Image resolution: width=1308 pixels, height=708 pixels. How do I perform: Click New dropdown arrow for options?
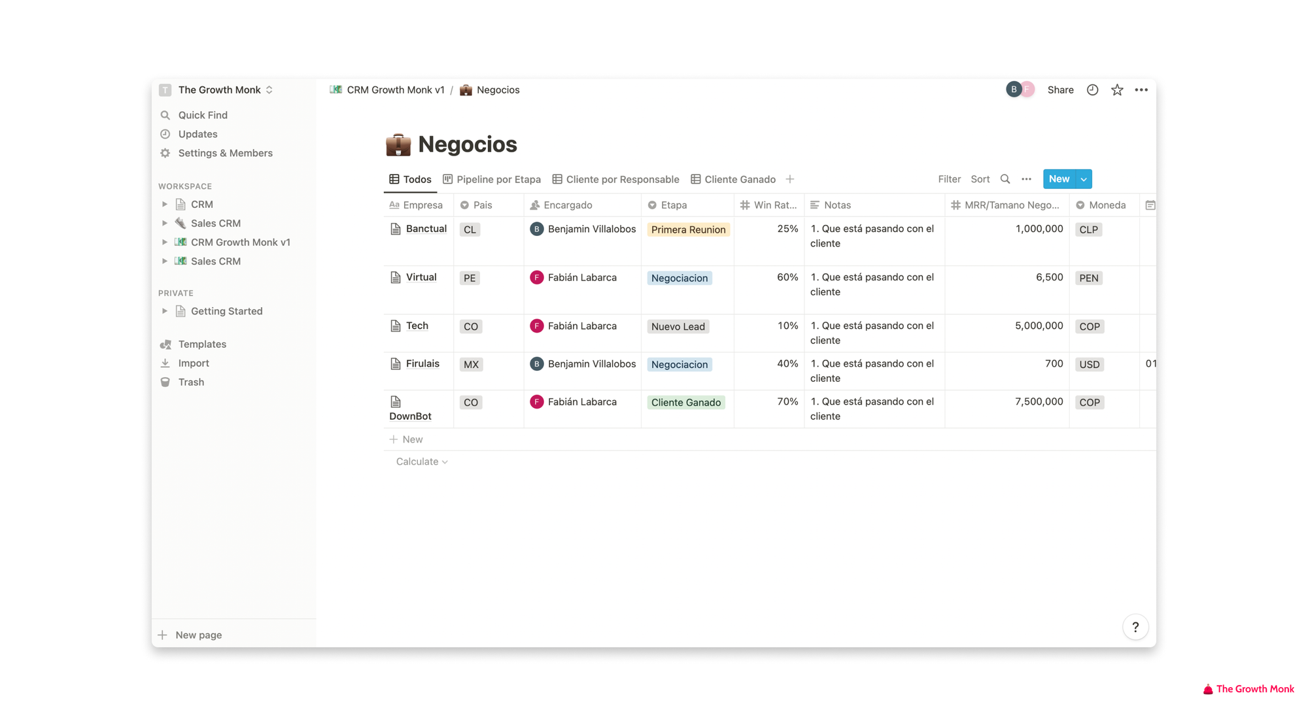pos(1083,178)
